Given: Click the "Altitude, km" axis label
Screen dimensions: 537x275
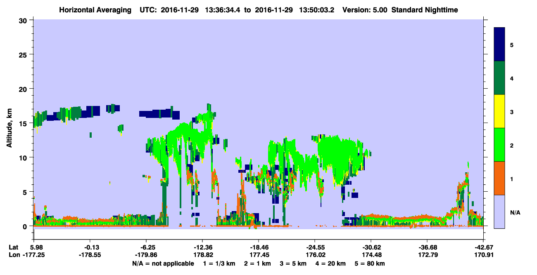Looking at the screenshot, I should [x=9, y=129].
